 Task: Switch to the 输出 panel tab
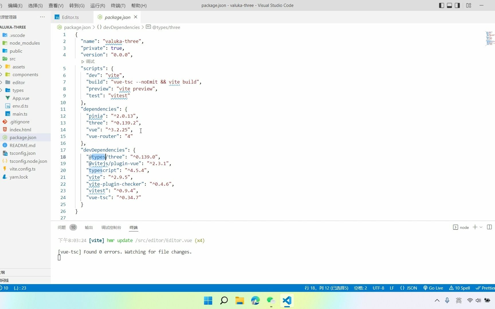point(89,227)
